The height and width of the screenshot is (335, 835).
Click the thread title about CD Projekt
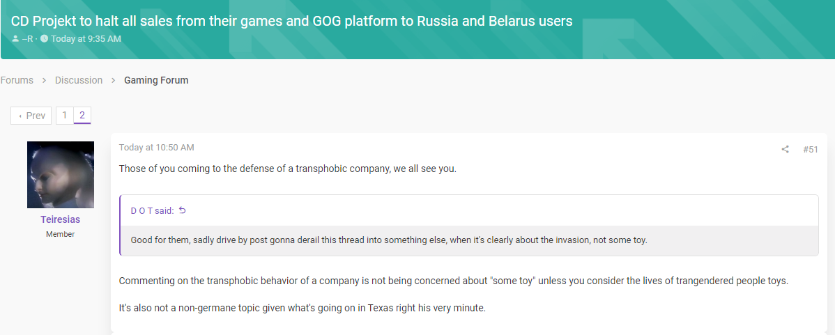coord(291,21)
